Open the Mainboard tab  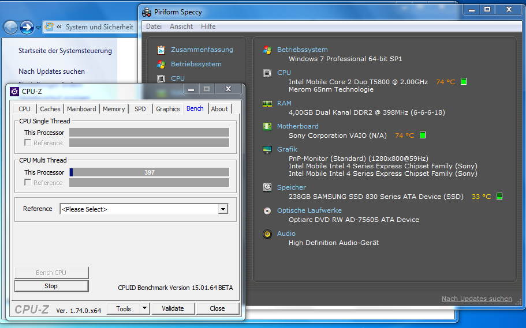coord(81,109)
